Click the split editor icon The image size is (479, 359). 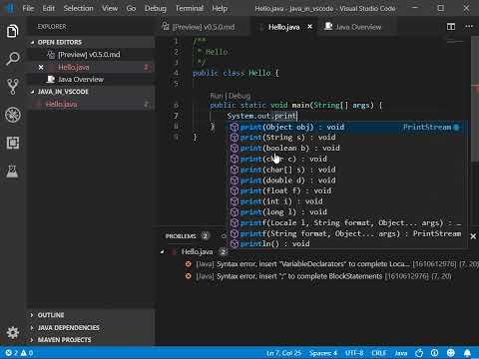(451, 27)
